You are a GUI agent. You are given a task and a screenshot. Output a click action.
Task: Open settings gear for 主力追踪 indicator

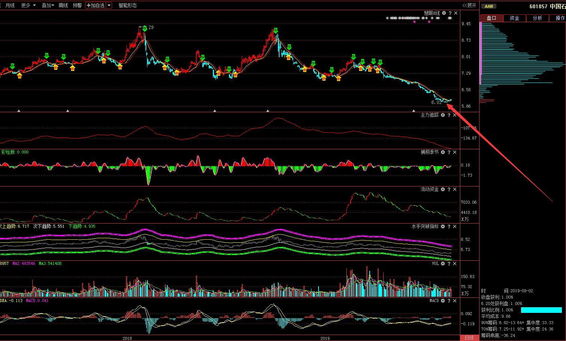(443, 115)
